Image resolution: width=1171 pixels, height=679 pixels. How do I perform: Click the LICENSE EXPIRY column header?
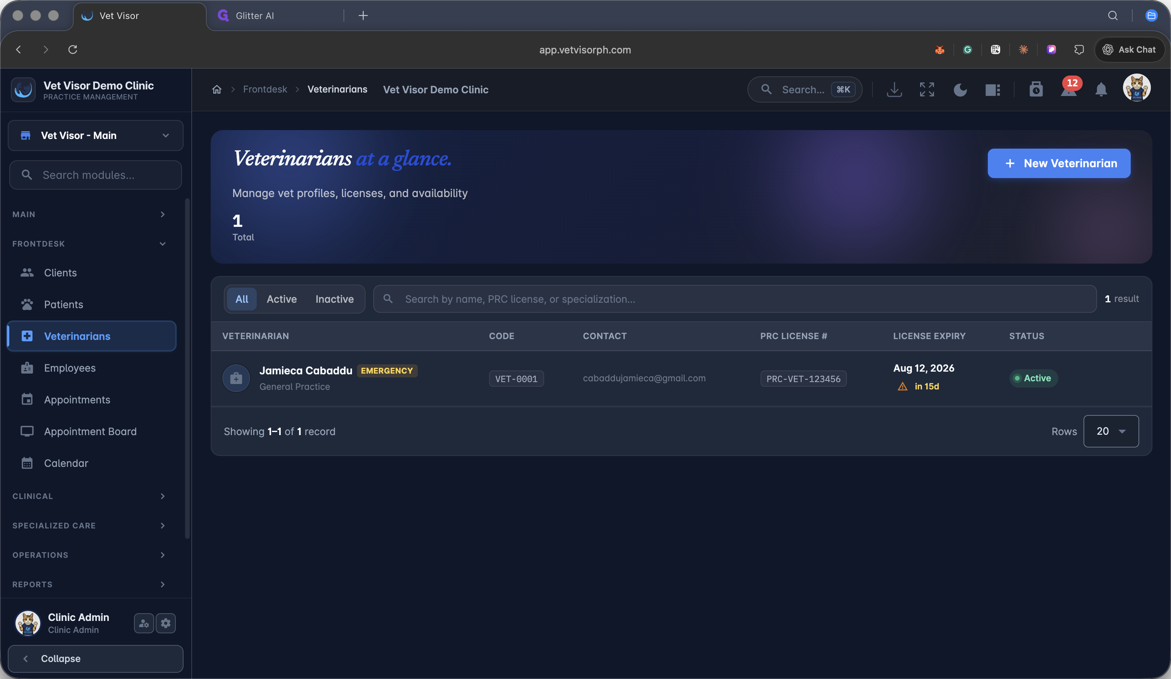click(929, 336)
